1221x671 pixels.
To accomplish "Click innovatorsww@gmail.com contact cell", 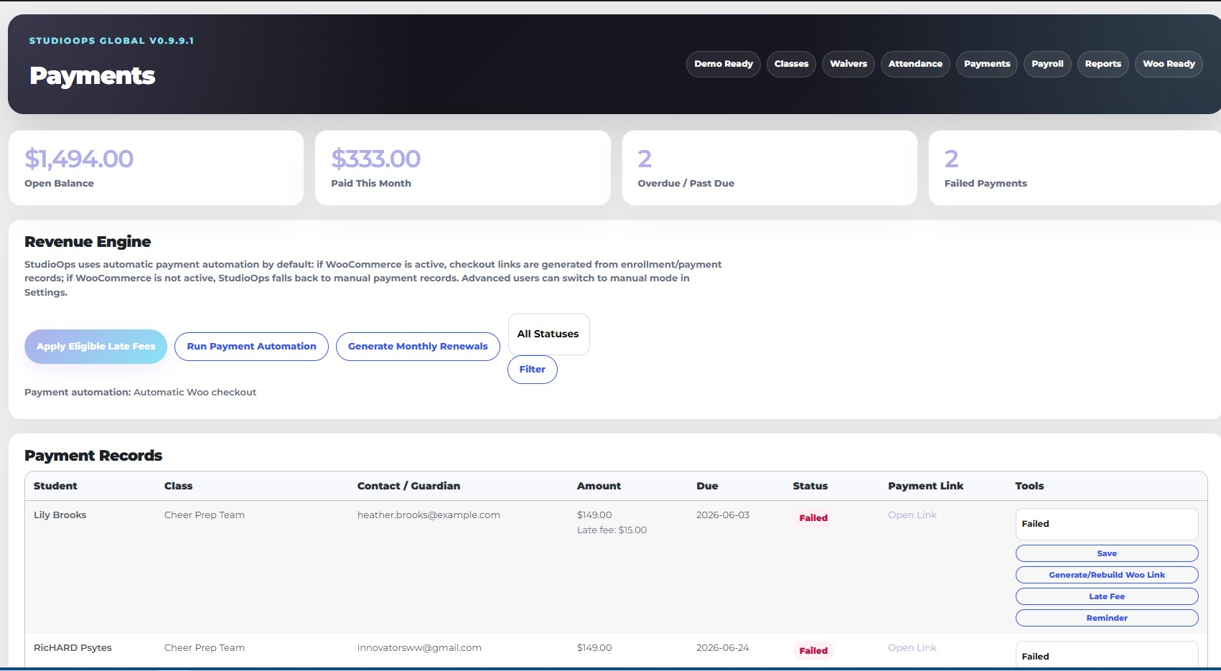I will (419, 648).
